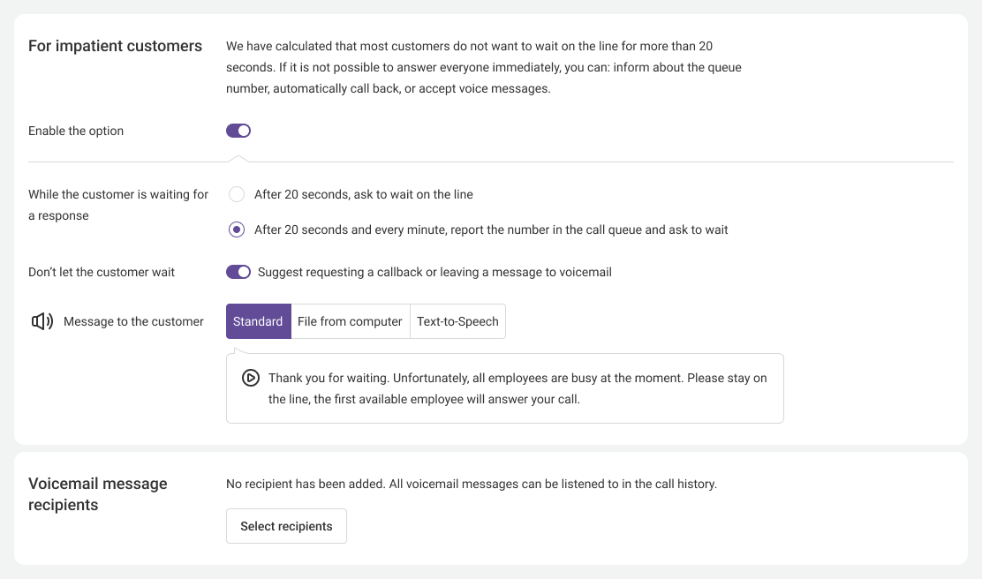
Task: Open the File from computer tab
Action: point(350,321)
